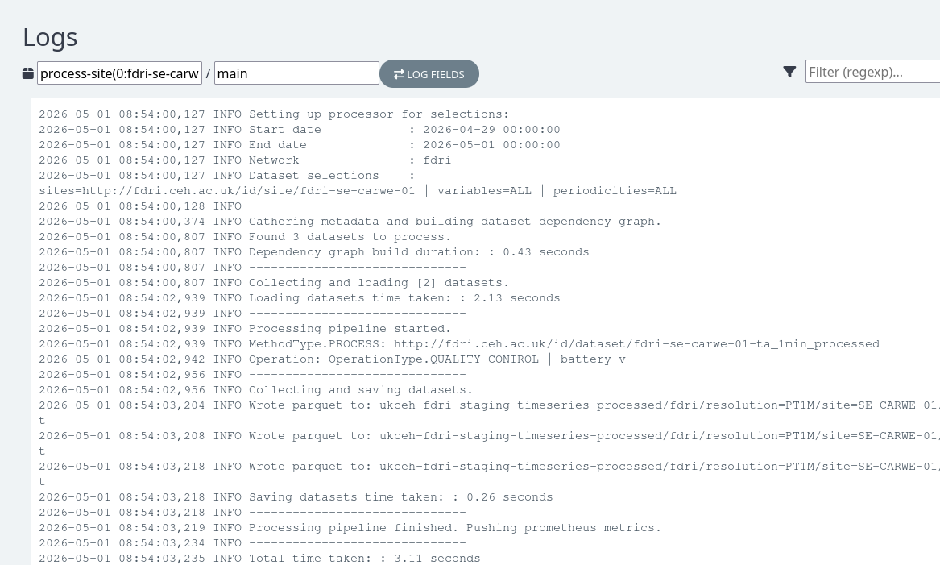Click 'Gathering metadata and building dataset dependency graph' line
Viewport: 940px width, 565px height.
click(x=350, y=222)
